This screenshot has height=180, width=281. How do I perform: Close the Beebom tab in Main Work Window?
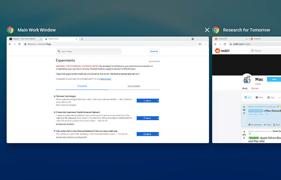[x=41, y=39]
